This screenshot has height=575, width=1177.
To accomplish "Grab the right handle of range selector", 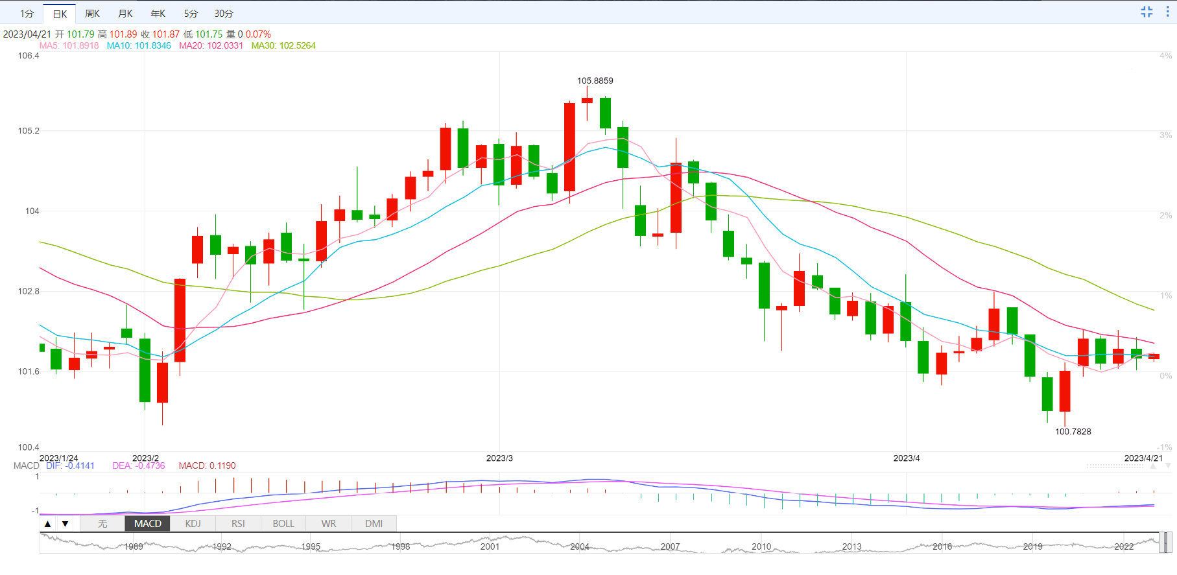I will click(x=1169, y=543).
